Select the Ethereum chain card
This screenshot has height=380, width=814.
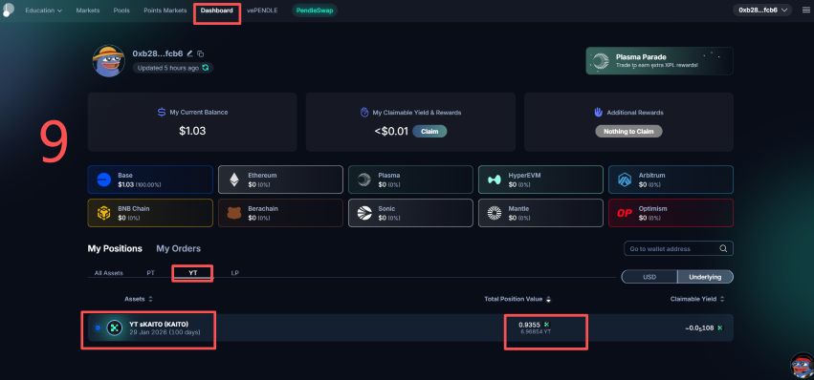coord(280,179)
